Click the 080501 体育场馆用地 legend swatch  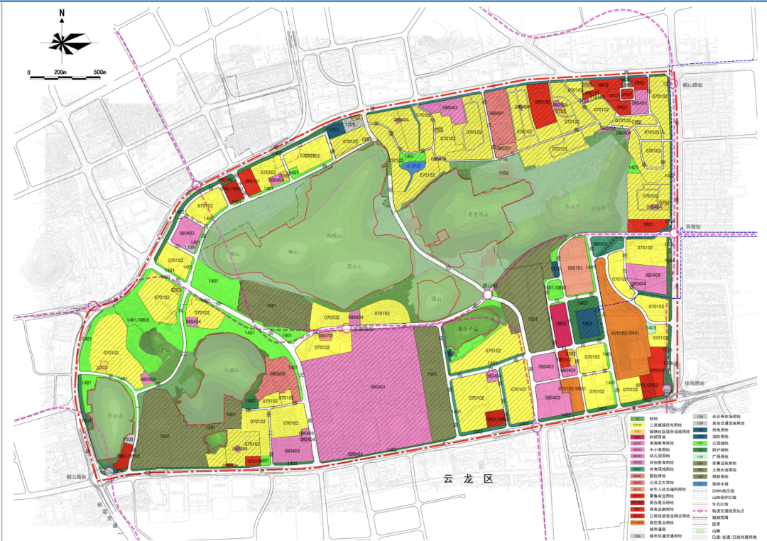637,469
